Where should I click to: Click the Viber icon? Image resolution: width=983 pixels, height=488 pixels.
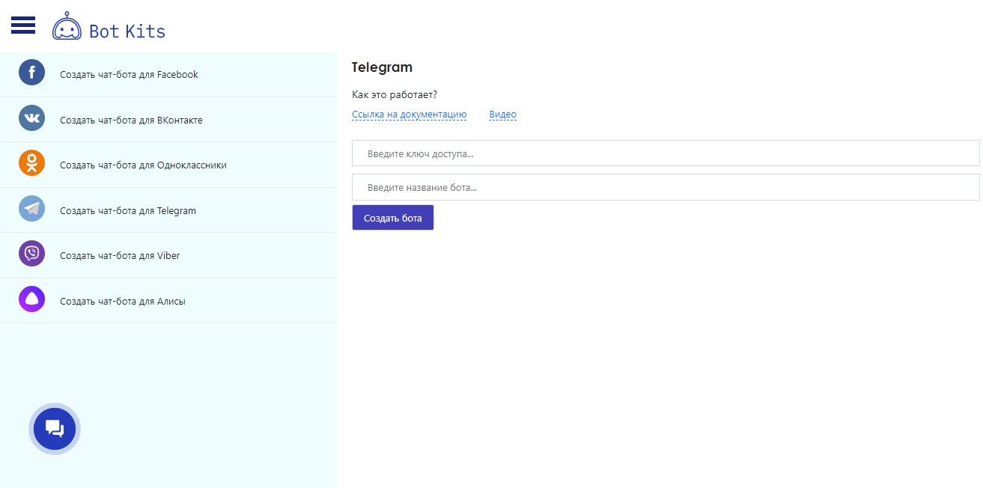click(x=32, y=254)
